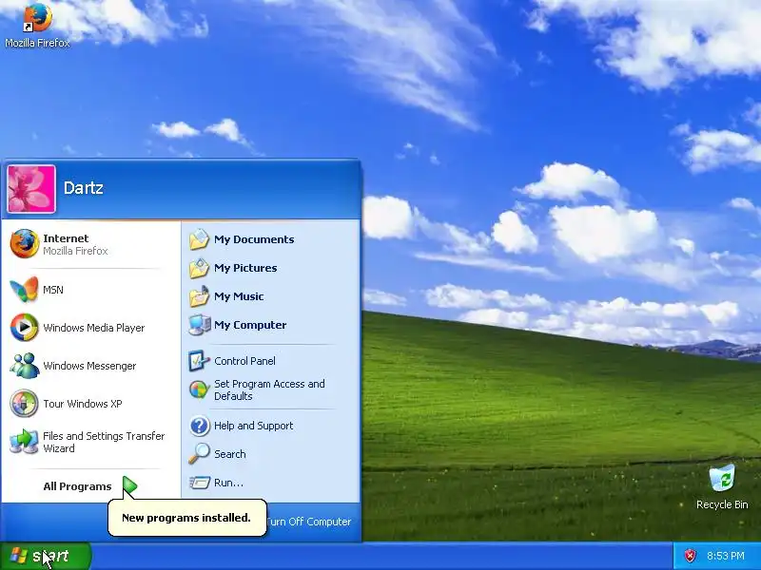Viewport: 761px width, 570px height.
Task: Open Help and Support label
Action: [x=253, y=426]
